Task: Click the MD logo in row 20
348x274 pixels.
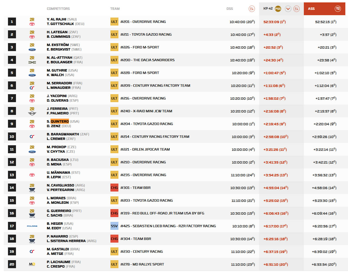Action: coord(32,264)
